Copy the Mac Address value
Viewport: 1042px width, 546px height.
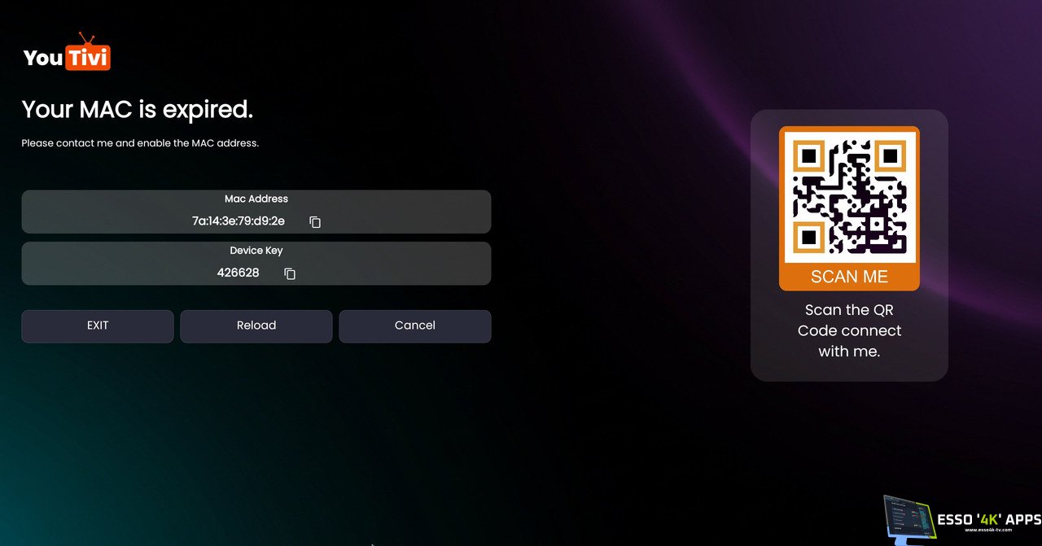tap(315, 222)
